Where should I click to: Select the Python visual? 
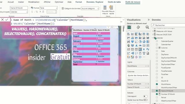pyautogui.click(x=148, y=49)
